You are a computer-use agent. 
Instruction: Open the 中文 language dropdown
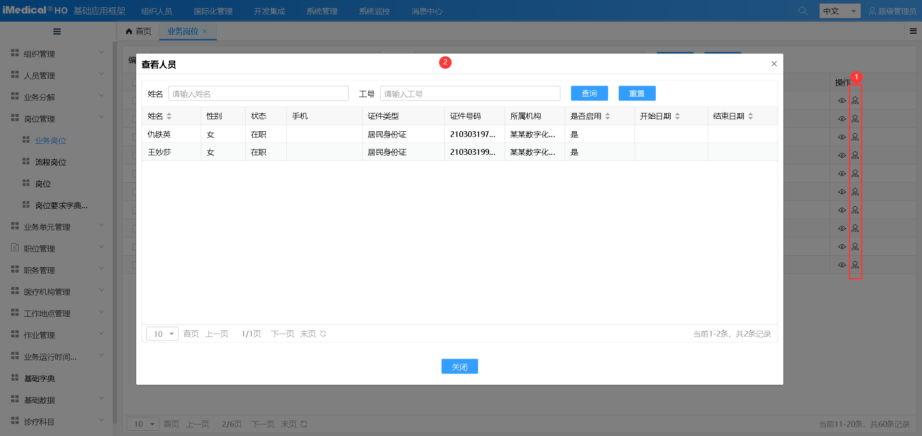(x=840, y=11)
